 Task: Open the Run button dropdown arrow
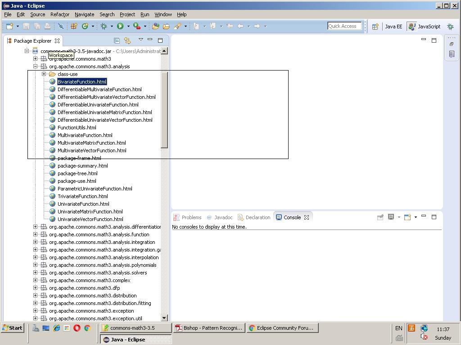pos(128,27)
